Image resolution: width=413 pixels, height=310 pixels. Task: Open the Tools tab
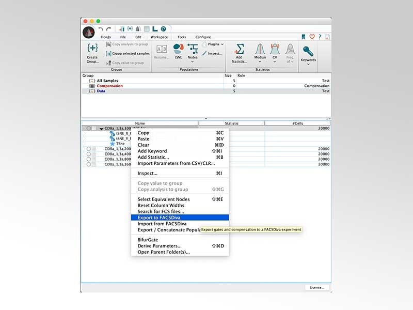(182, 37)
